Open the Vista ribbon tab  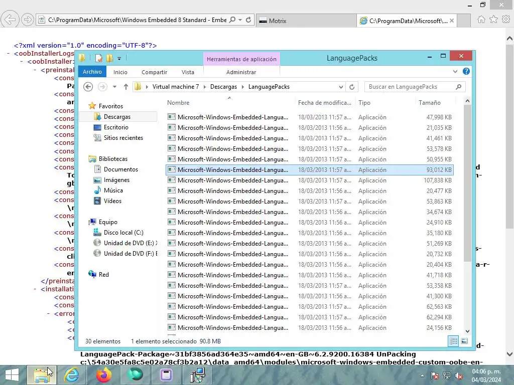188,72
